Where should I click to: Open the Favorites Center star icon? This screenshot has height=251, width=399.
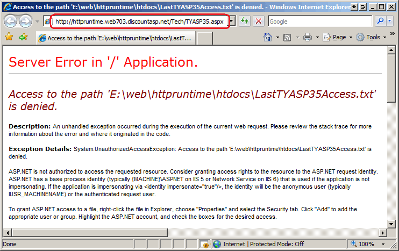click(9, 37)
